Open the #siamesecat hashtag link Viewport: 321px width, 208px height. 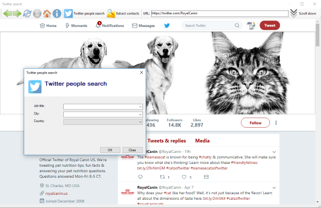pyautogui.click(x=155, y=157)
